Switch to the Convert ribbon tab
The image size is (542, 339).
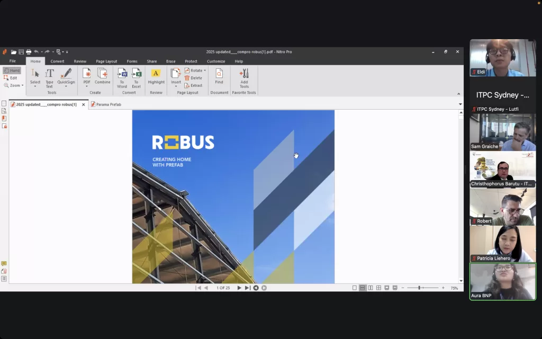click(57, 61)
